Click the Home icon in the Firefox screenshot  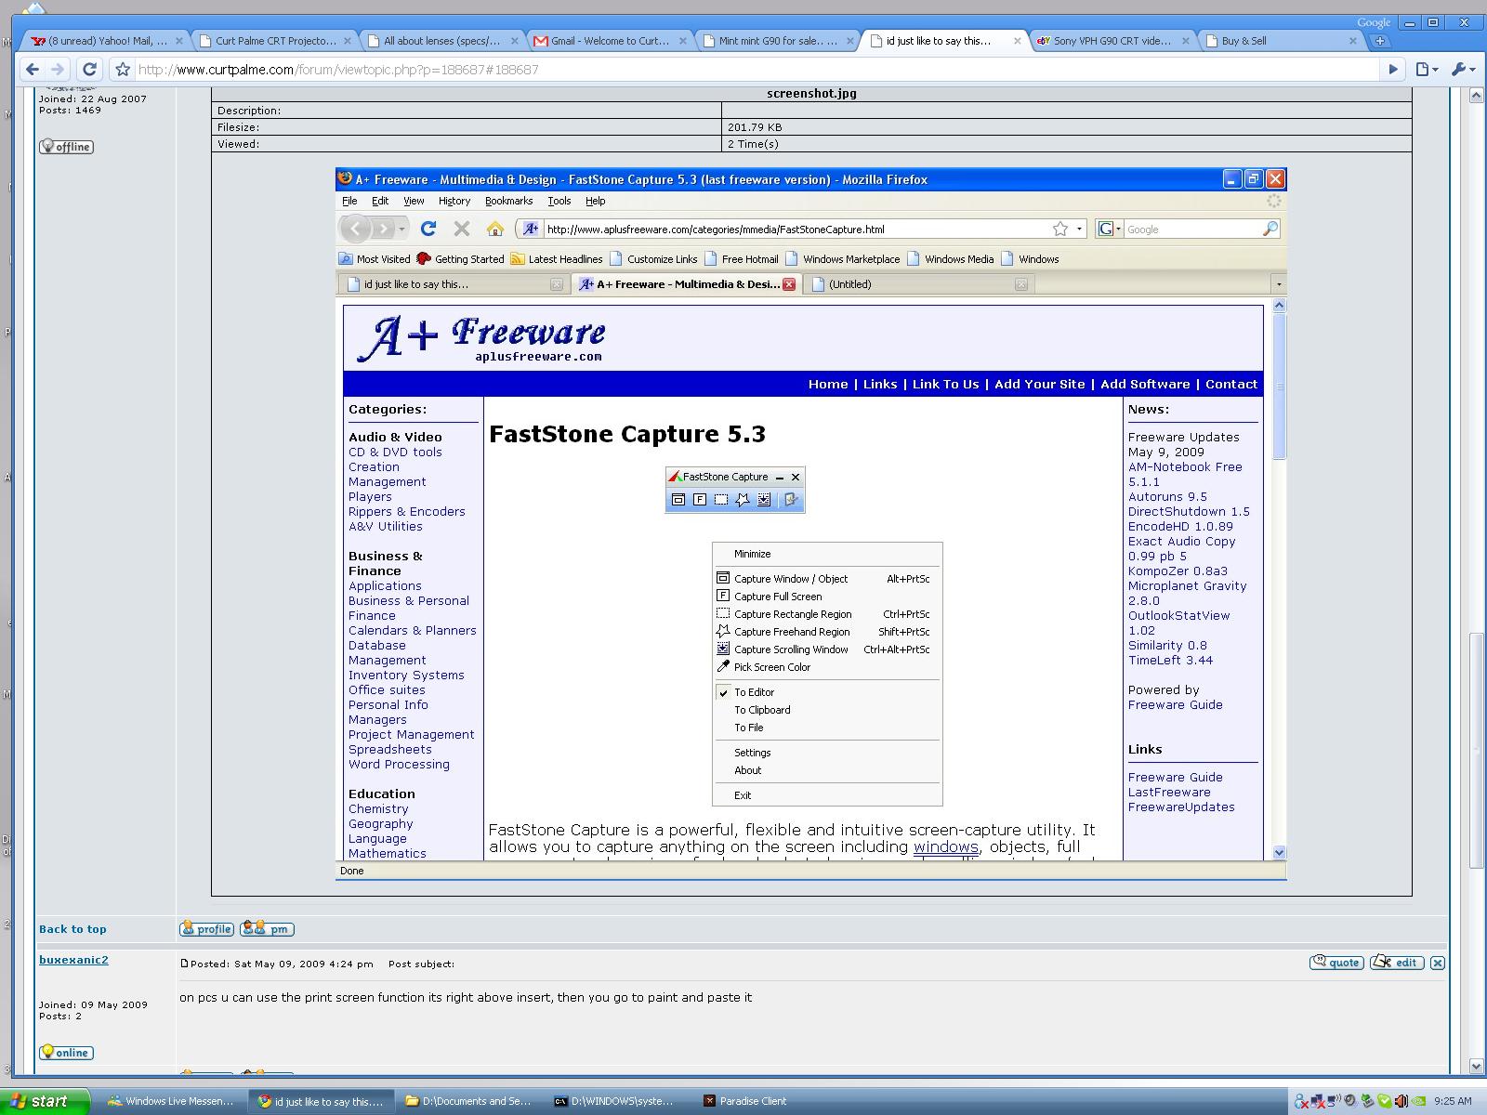494,229
